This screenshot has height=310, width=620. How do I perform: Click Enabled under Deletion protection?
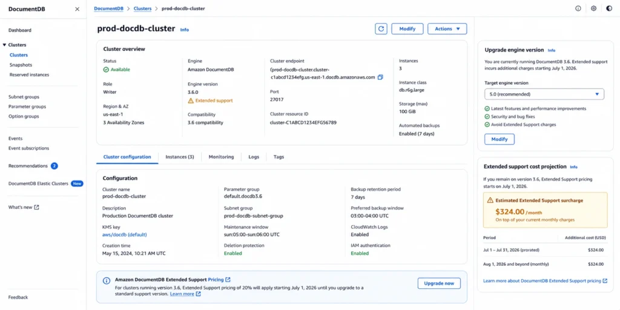[233, 253]
